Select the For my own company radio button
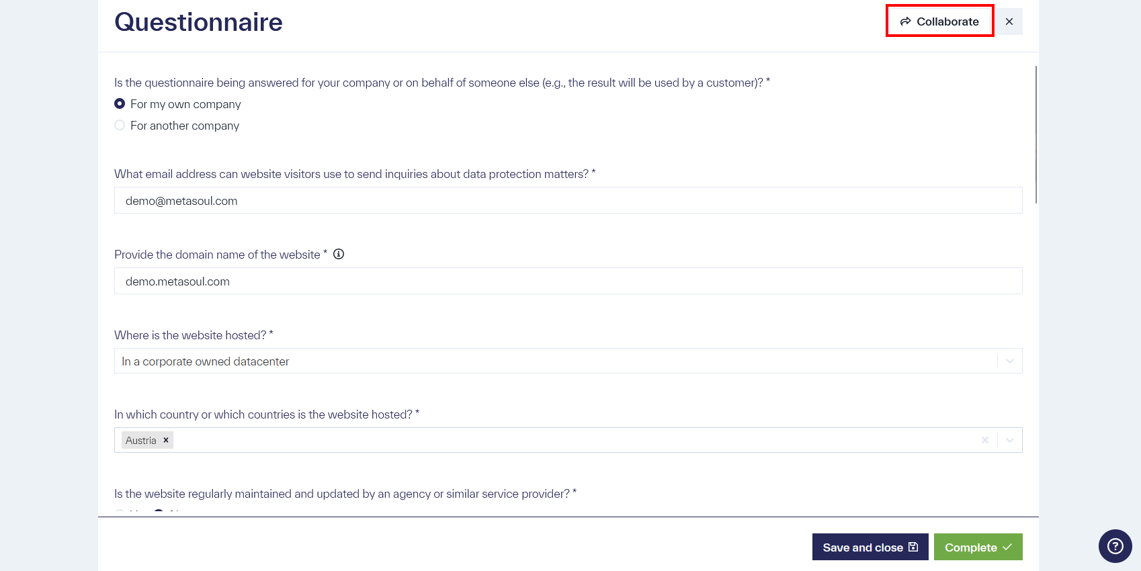Screen dimensions: 1141x571 click(x=120, y=103)
